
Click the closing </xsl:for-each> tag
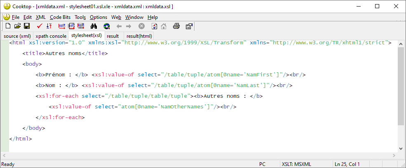click(60, 117)
